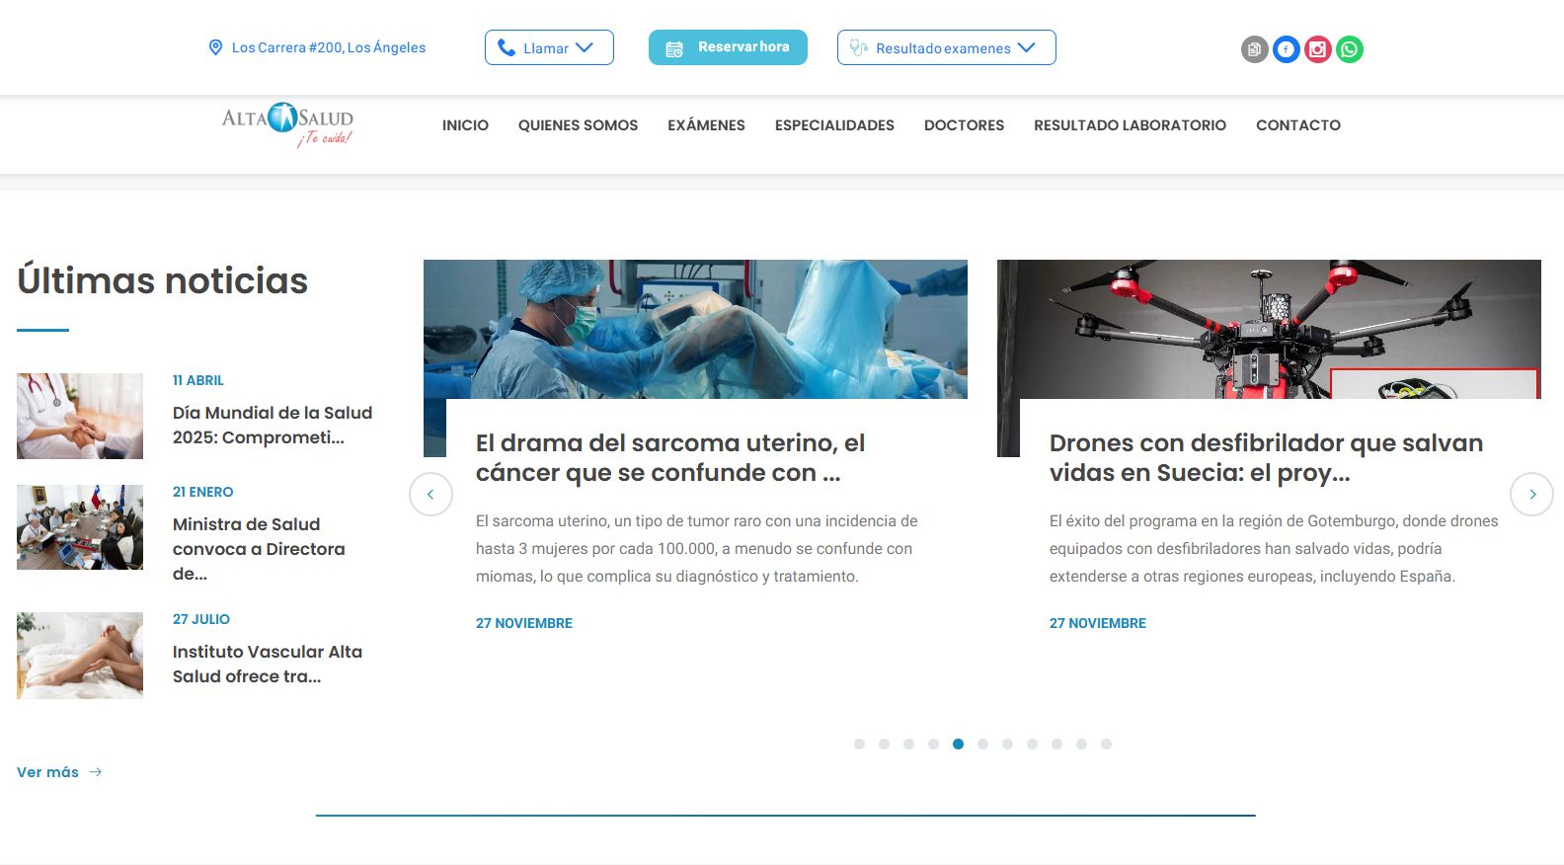Select the third carousel pagination dot
1564x865 pixels.
tap(908, 744)
